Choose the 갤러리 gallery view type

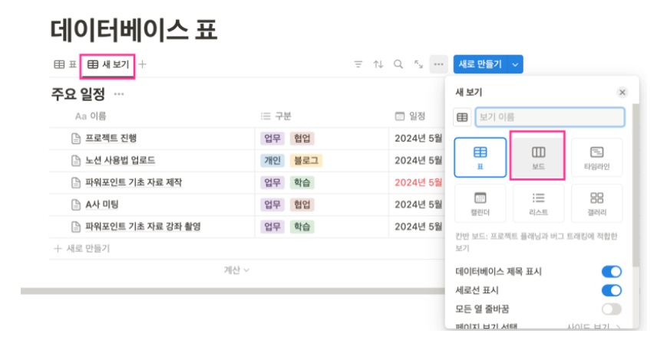click(x=596, y=203)
